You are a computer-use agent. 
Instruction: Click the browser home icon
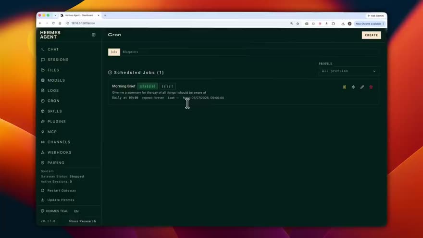[60, 23]
